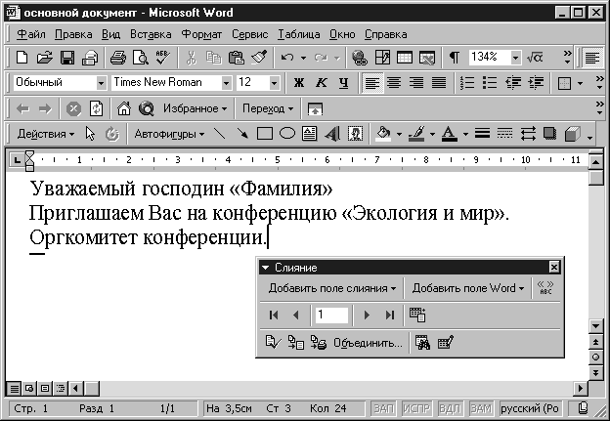Go to last record in Merge toolbar
Viewport: 610px width, 421px height.
tap(390, 315)
